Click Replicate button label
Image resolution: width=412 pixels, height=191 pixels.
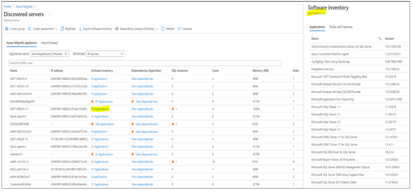click(70, 29)
